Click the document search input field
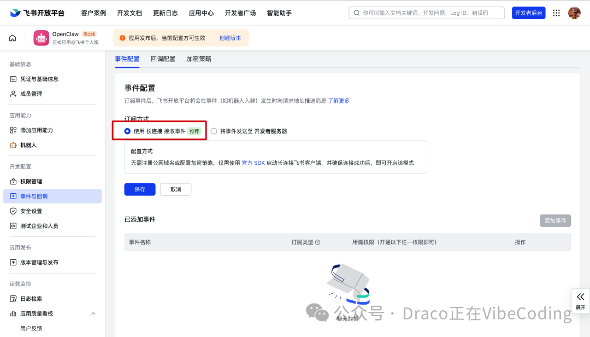The height and width of the screenshot is (337, 590). (x=426, y=13)
